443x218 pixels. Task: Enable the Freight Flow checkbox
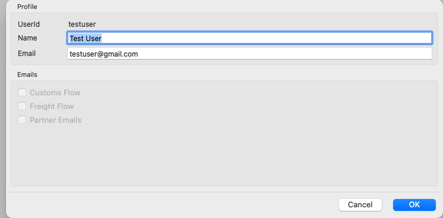(x=22, y=106)
